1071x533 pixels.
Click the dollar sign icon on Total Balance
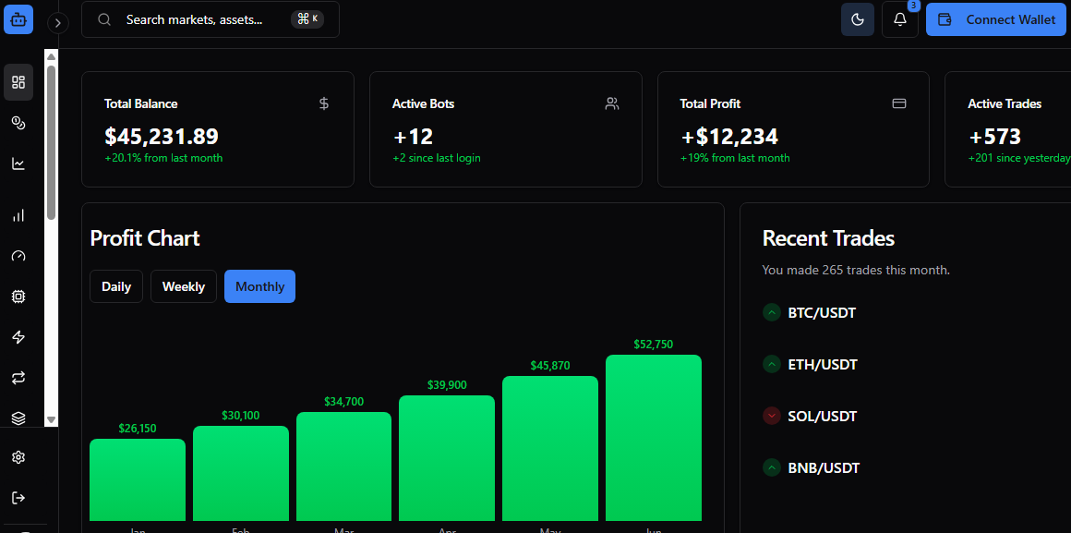point(324,103)
